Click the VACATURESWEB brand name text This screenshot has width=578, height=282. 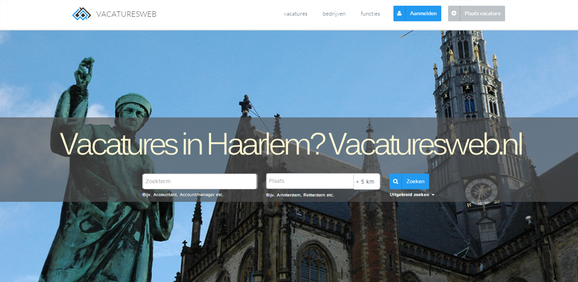(126, 14)
